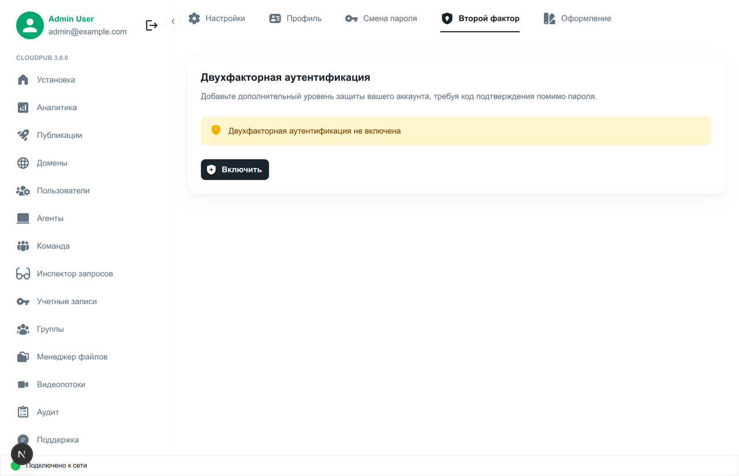Open the Оформление tab
Image resolution: width=739 pixels, height=476 pixels.
(577, 18)
